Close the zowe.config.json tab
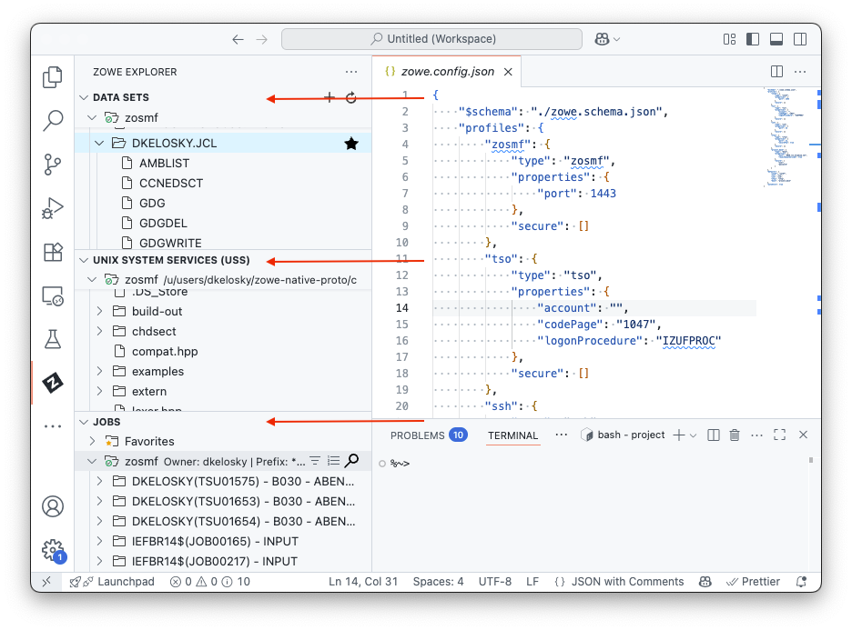The height and width of the screenshot is (630, 852). 508,72
